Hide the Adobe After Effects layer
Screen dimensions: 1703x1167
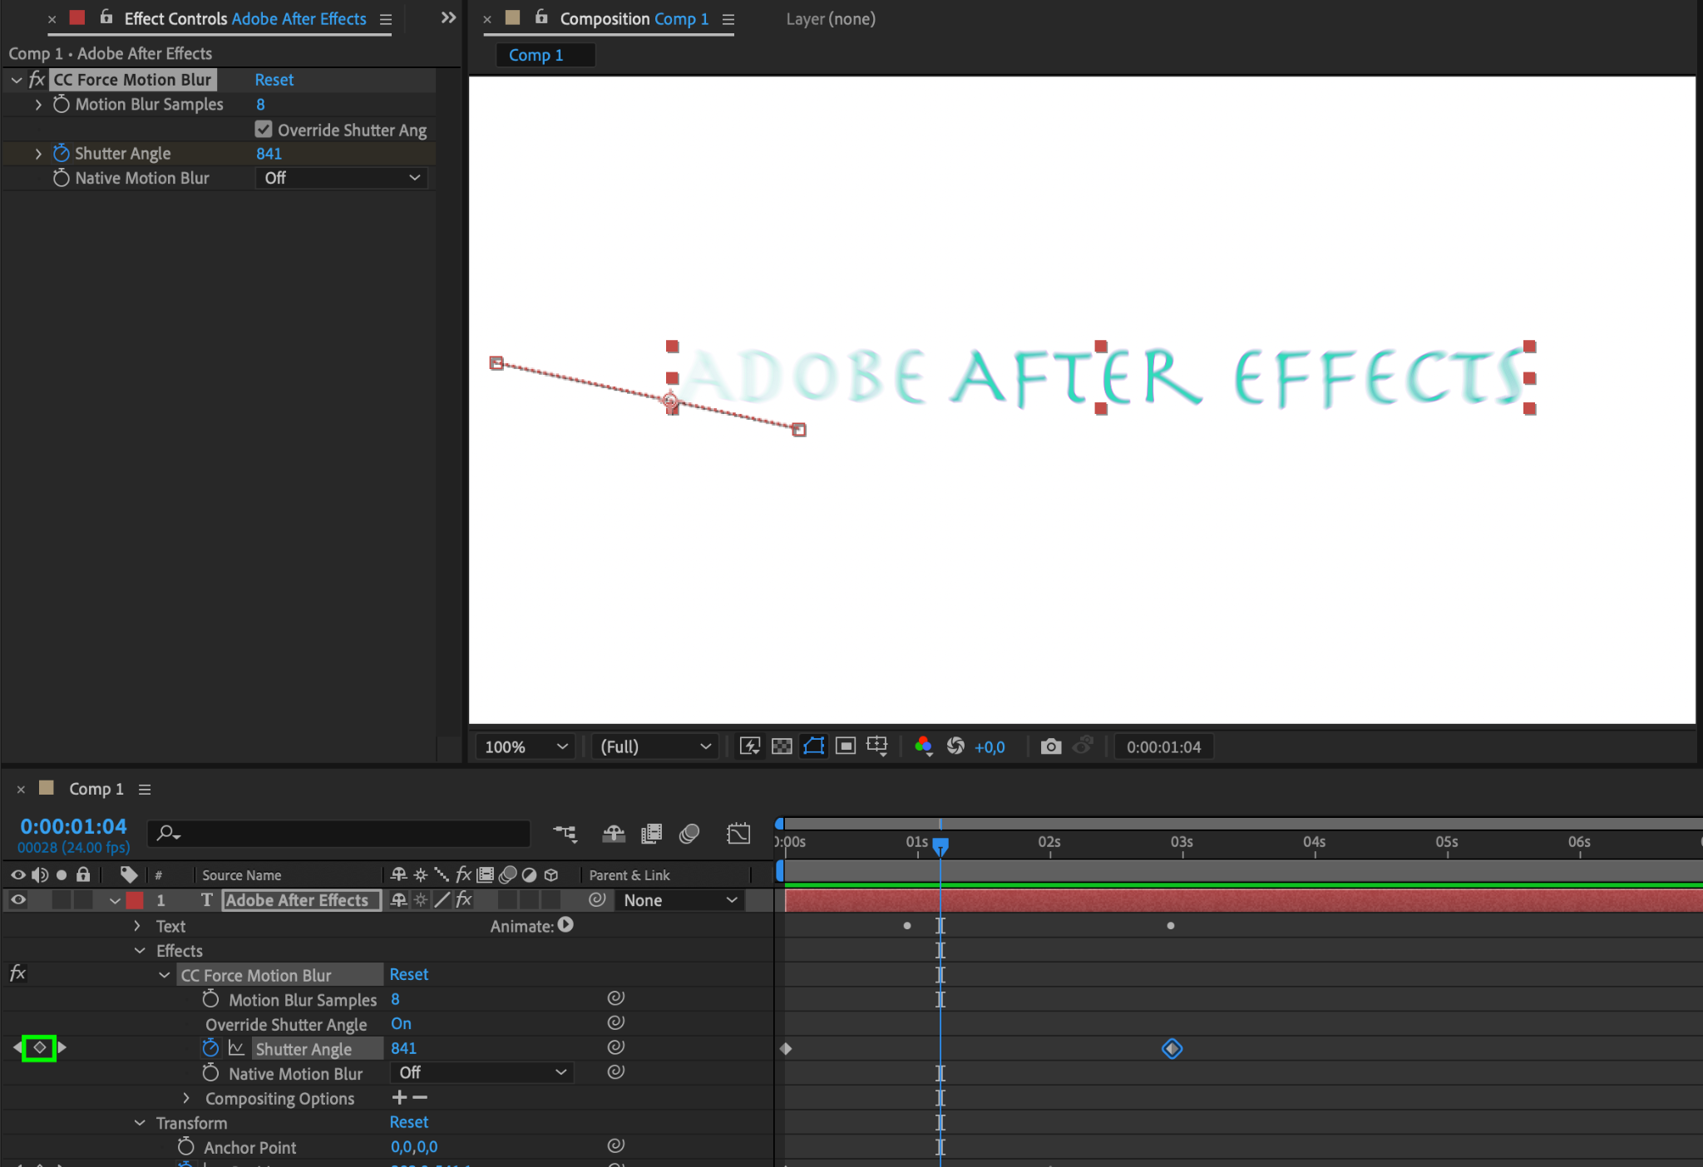coord(17,899)
